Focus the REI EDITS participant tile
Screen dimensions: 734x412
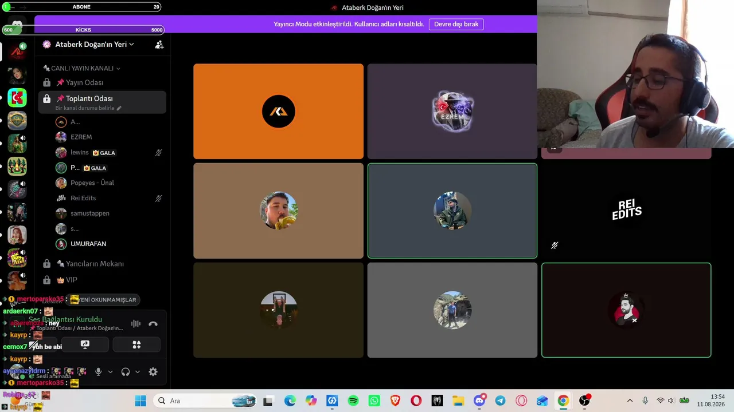[x=626, y=211]
